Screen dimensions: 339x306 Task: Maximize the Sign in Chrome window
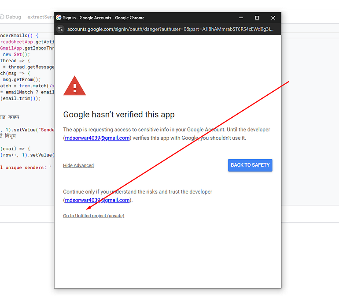pyautogui.click(x=257, y=18)
